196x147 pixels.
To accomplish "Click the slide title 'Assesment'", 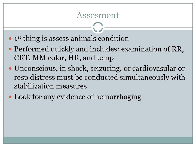I will [x=98, y=15].
